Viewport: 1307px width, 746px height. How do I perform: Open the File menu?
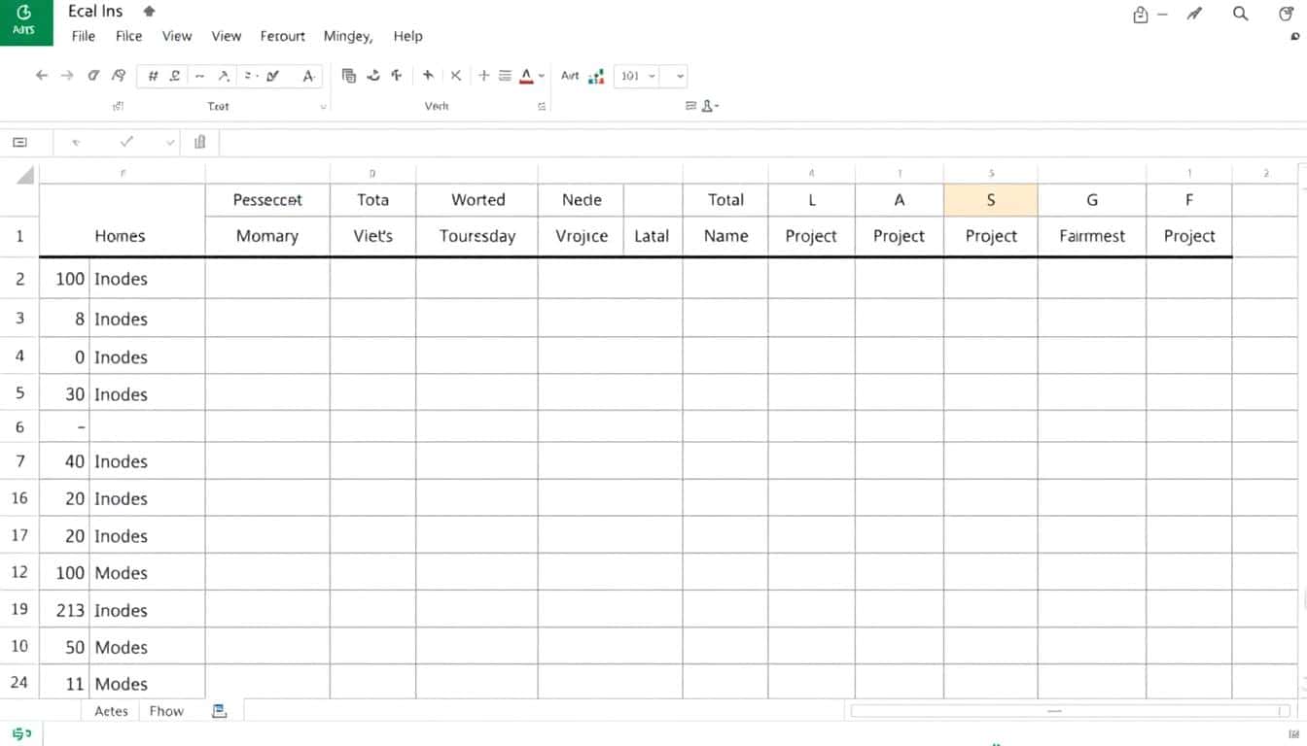[84, 36]
